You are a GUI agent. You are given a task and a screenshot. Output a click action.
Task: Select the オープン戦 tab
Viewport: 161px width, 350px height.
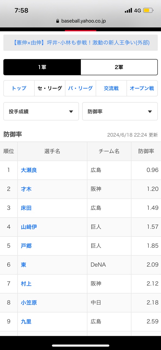tap(142, 88)
